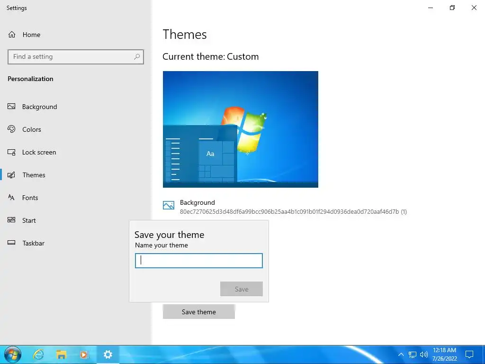
Task: Open the volume speaker tray icon
Action: [424, 355]
